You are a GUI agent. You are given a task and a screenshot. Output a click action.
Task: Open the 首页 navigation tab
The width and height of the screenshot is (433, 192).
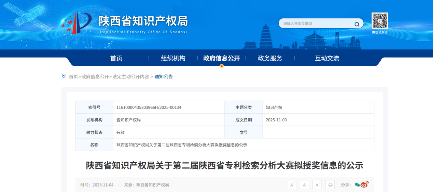coord(116,58)
